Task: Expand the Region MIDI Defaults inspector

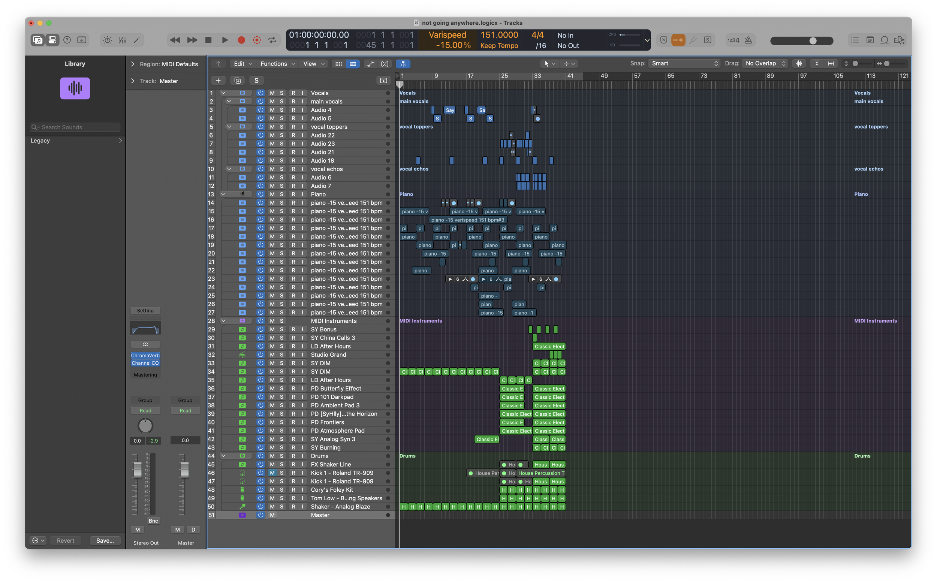Action: tap(133, 64)
